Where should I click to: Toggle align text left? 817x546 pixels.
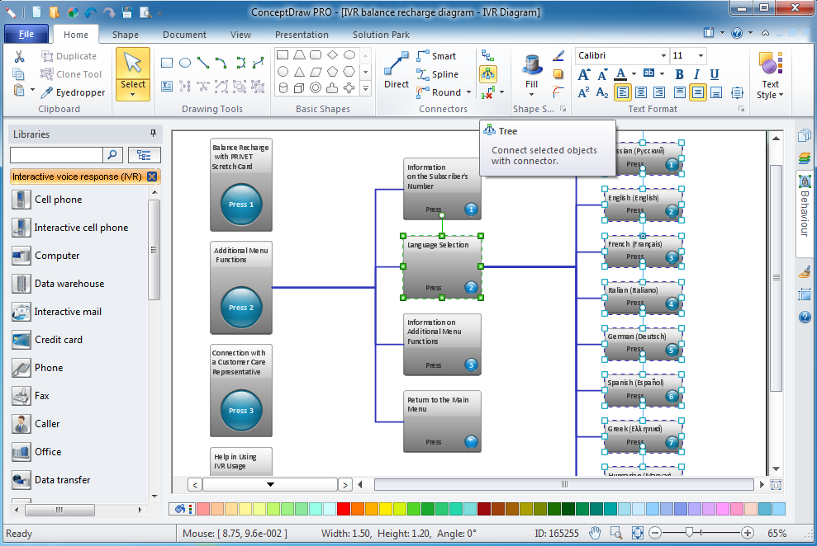[x=623, y=92]
